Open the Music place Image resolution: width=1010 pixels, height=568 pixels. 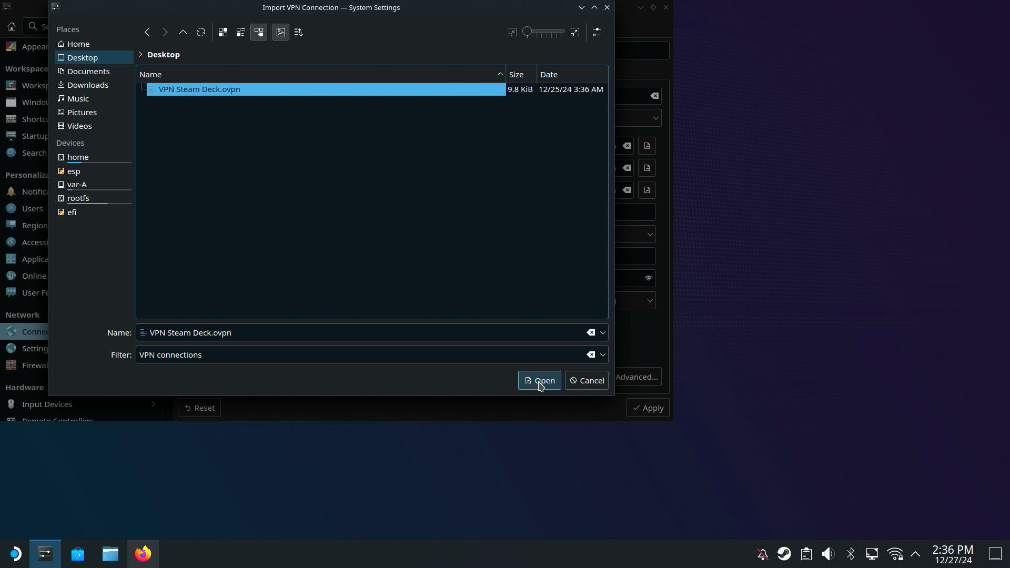(94, 99)
